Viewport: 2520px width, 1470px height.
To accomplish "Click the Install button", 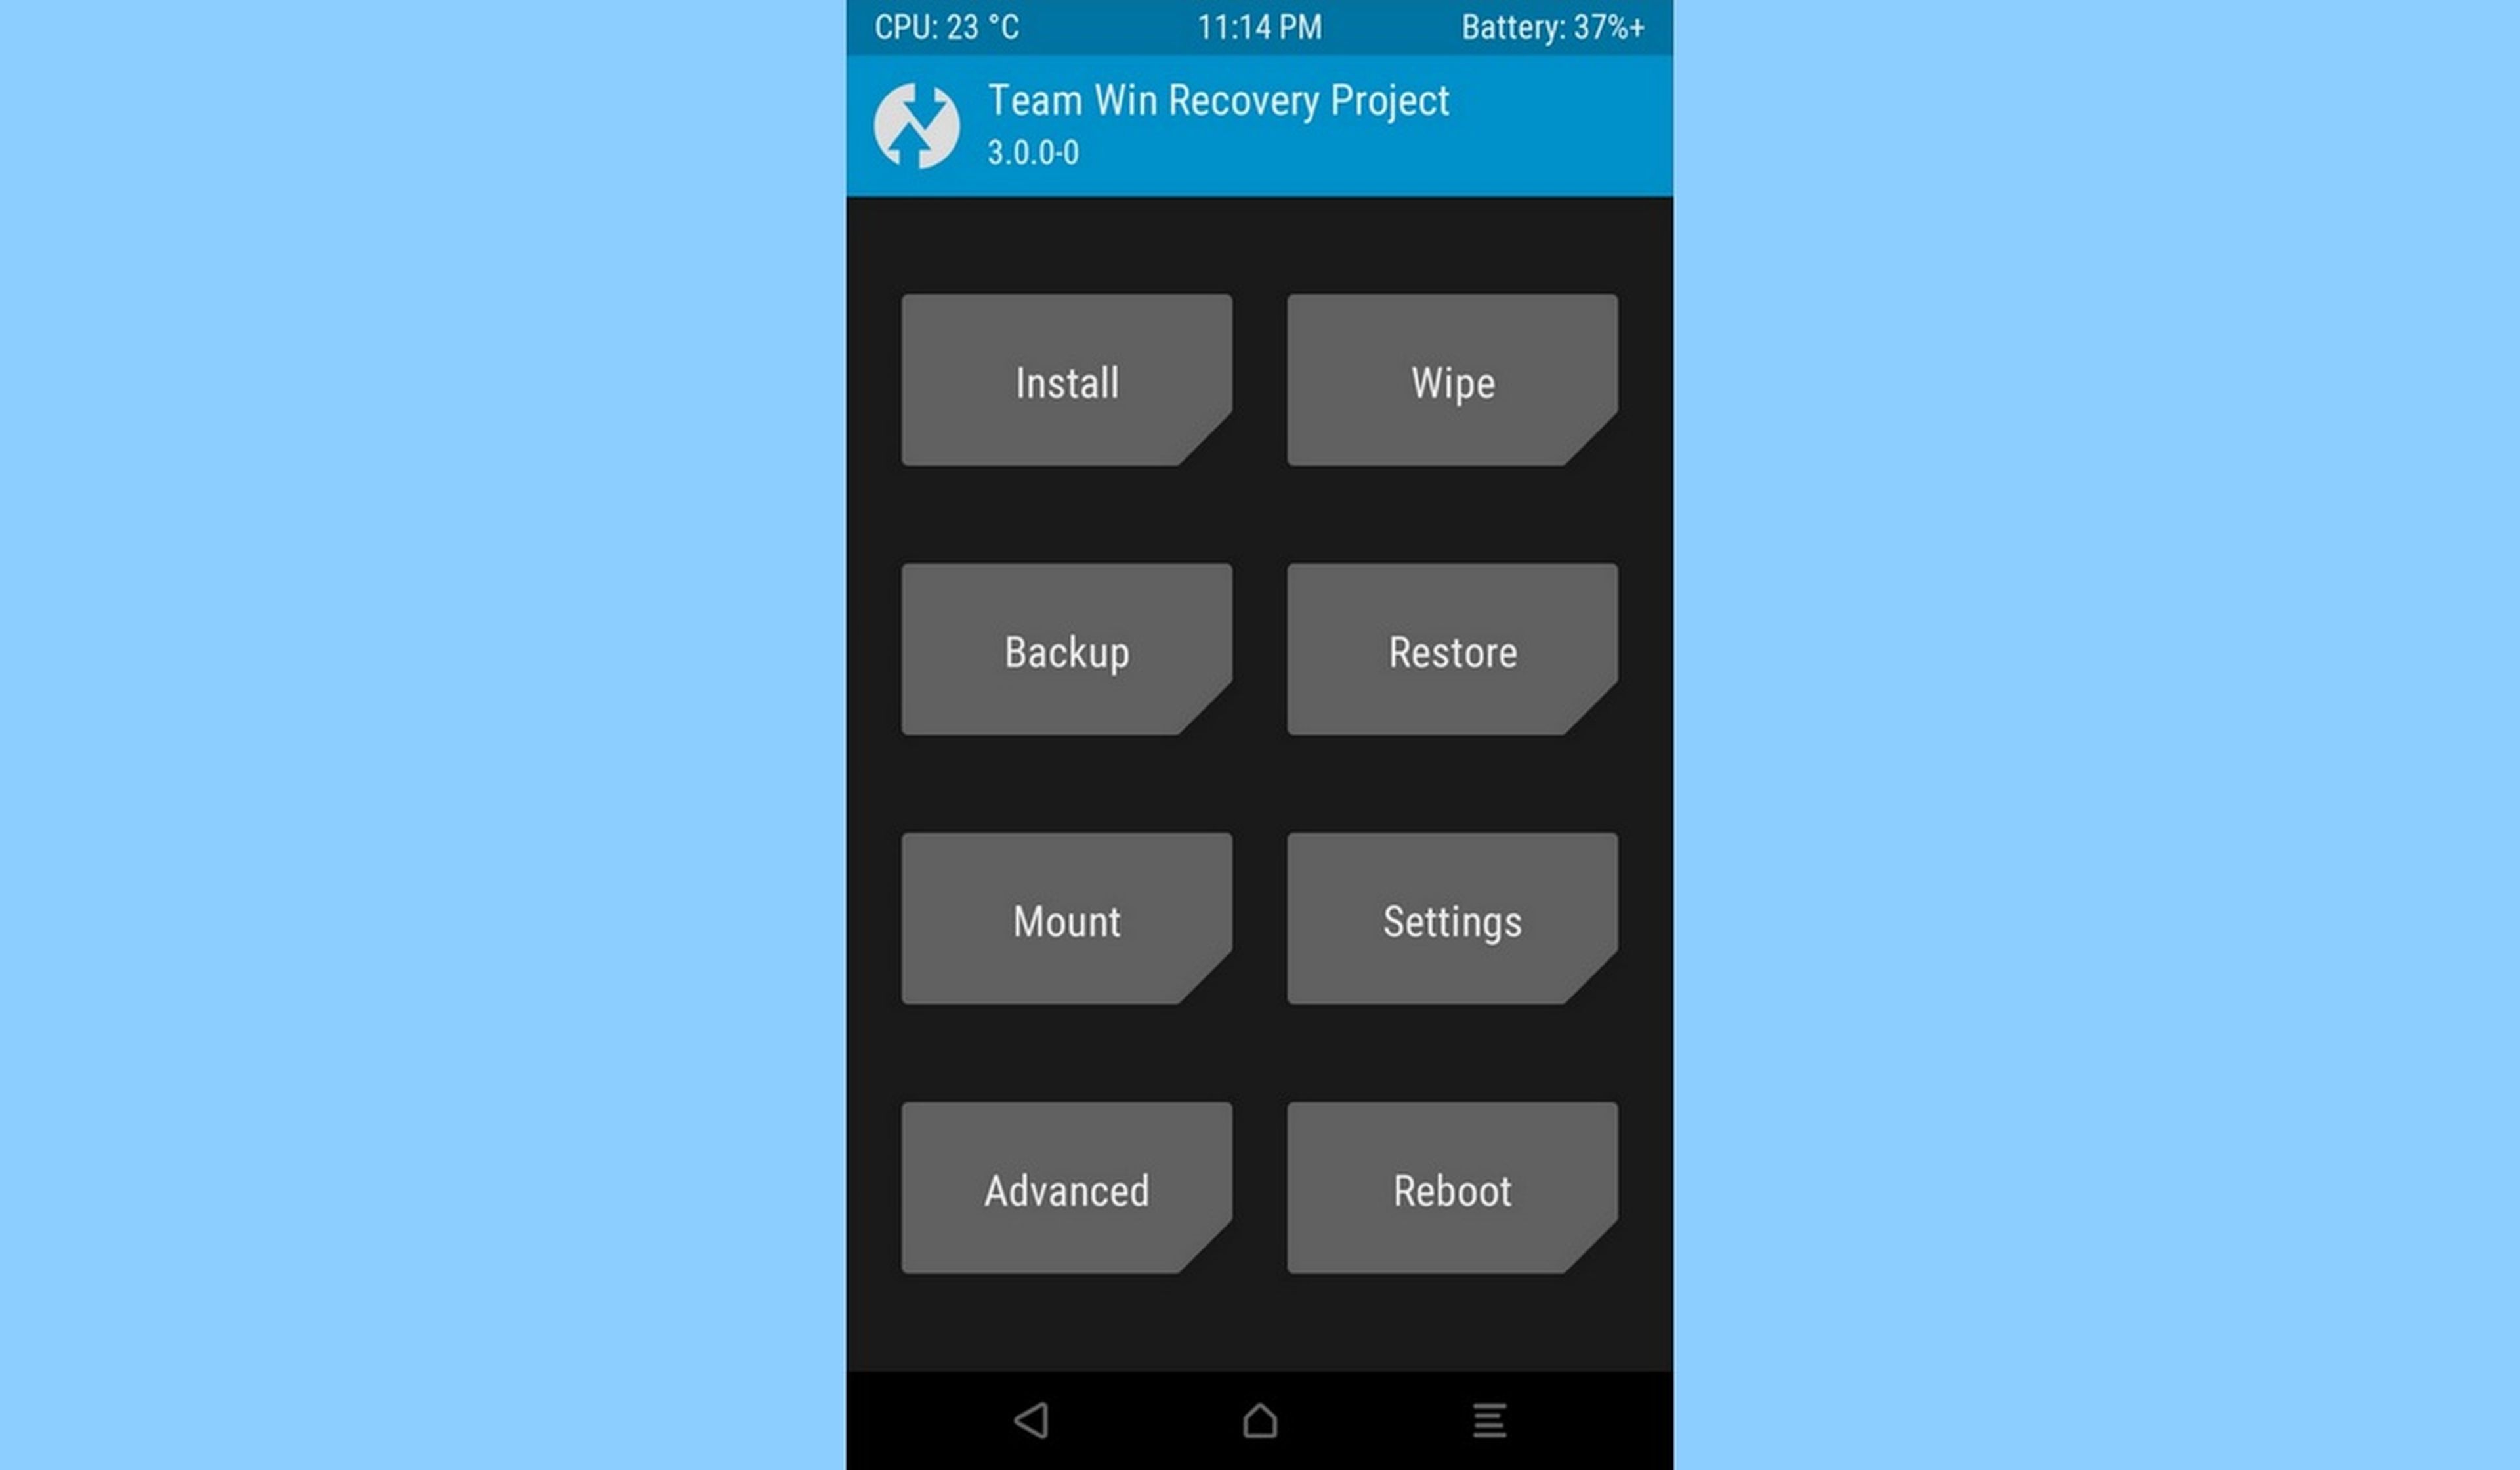I will [1066, 381].
